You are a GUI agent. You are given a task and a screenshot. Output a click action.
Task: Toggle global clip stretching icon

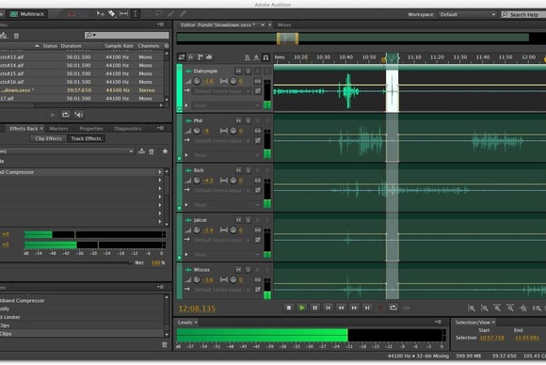tap(256, 57)
